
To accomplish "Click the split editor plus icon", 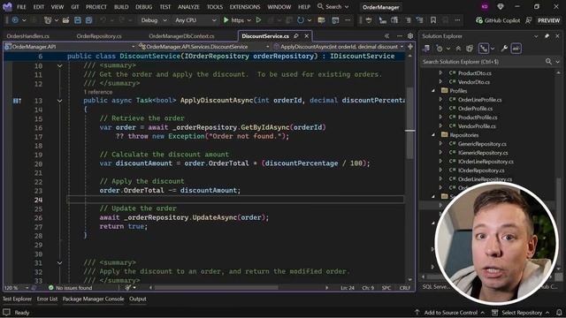I will coord(410,47).
